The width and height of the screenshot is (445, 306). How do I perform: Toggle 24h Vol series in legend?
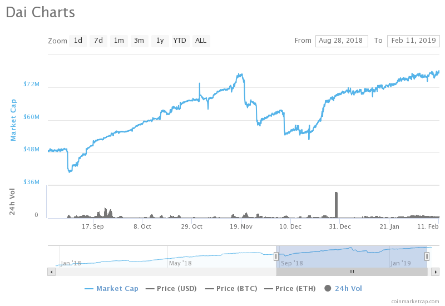point(343,289)
